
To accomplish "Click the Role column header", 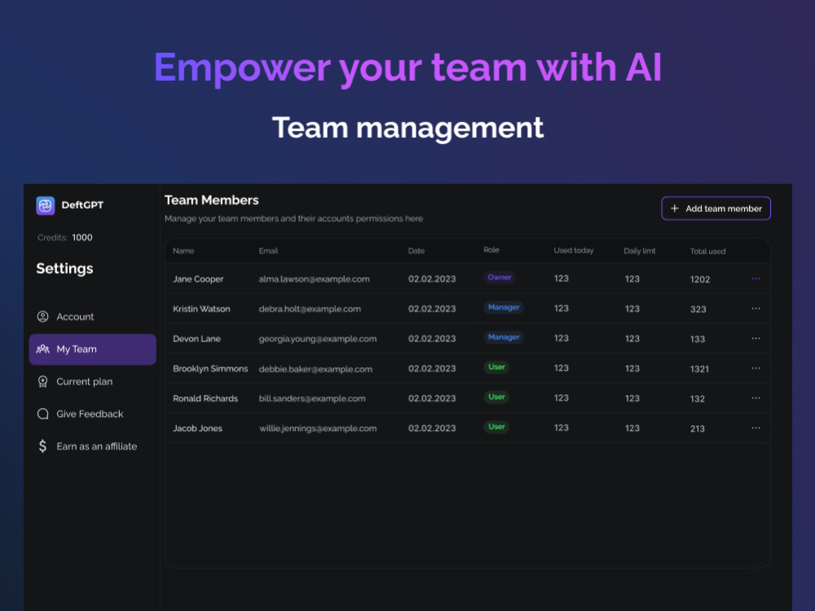I will point(491,250).
